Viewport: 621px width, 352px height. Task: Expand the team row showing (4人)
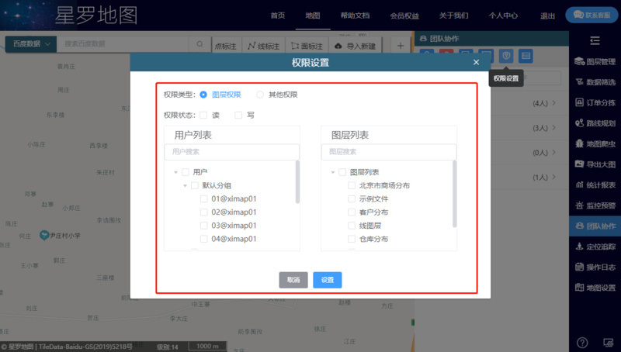pos(553,103)
